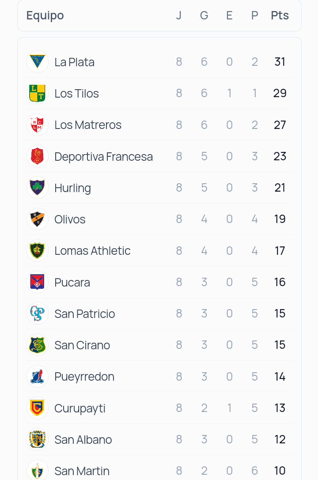Open the Deportiva Francesa team name

pyautogui.click(x=103, y=156)
